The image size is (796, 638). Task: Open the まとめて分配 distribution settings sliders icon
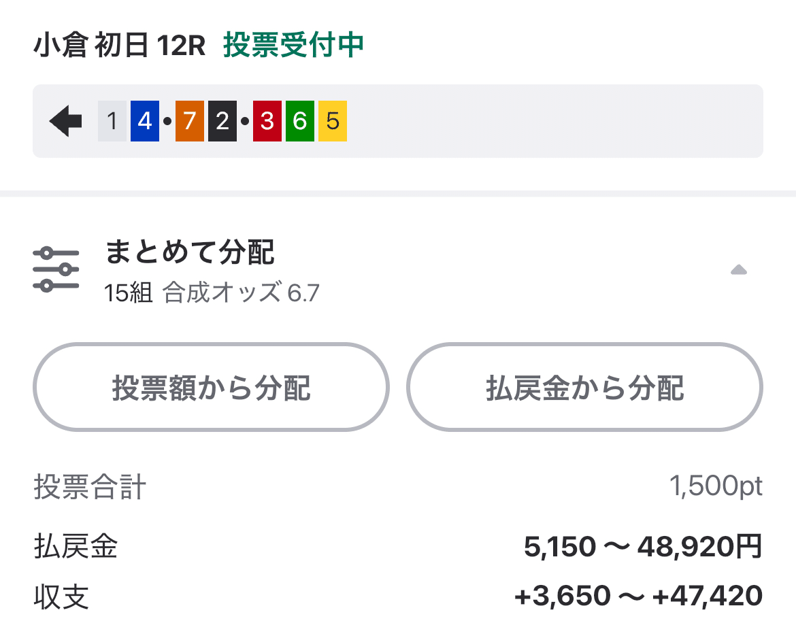click(57, 267)
